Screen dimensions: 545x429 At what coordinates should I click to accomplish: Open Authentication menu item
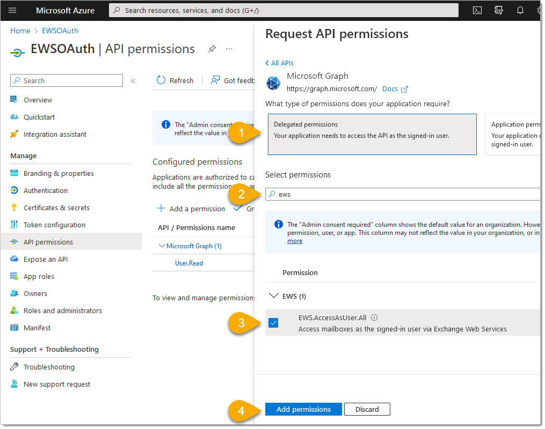46,191
